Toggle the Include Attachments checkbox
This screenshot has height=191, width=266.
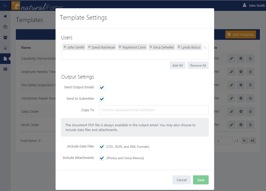[102, 158]
